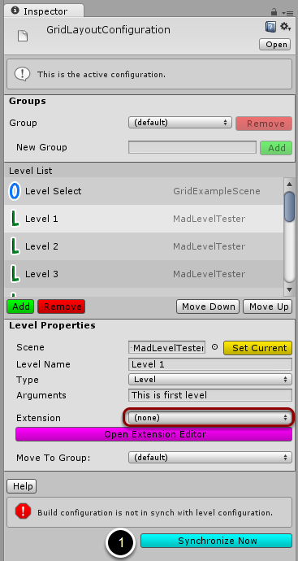Toggle the Inspector lock icon
298x561 pixels.
click(x=274, y=12)
